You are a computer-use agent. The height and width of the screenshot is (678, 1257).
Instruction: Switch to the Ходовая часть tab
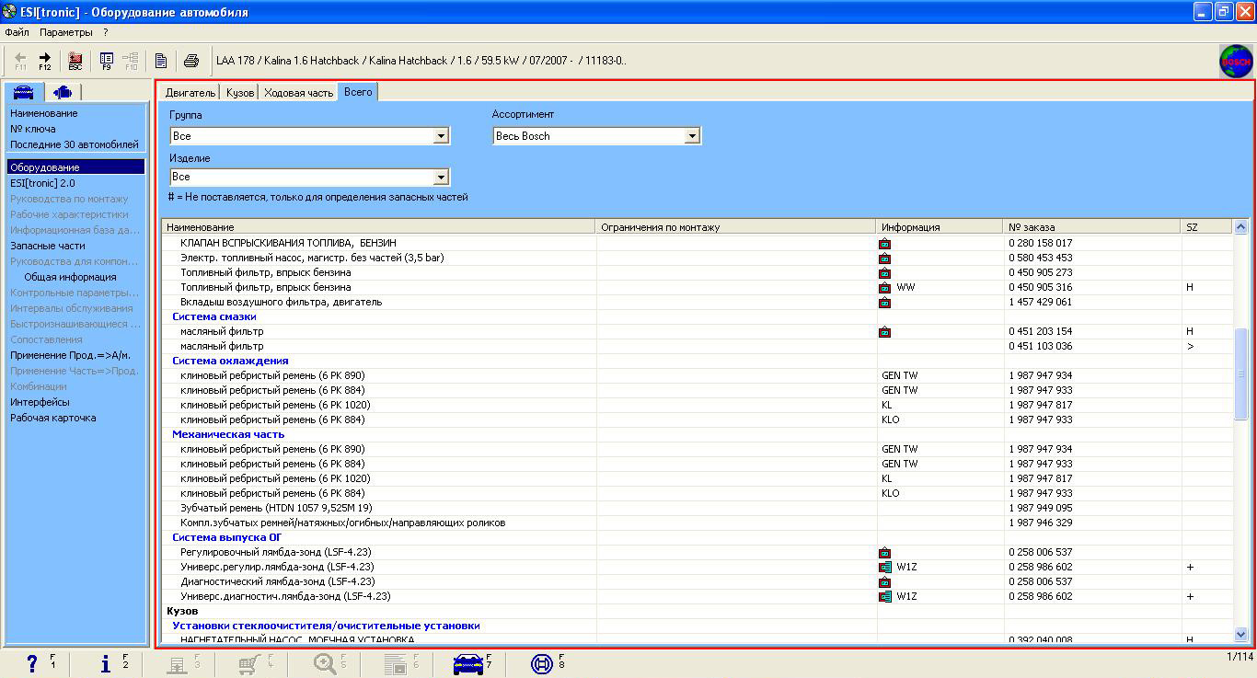point(298,93)
